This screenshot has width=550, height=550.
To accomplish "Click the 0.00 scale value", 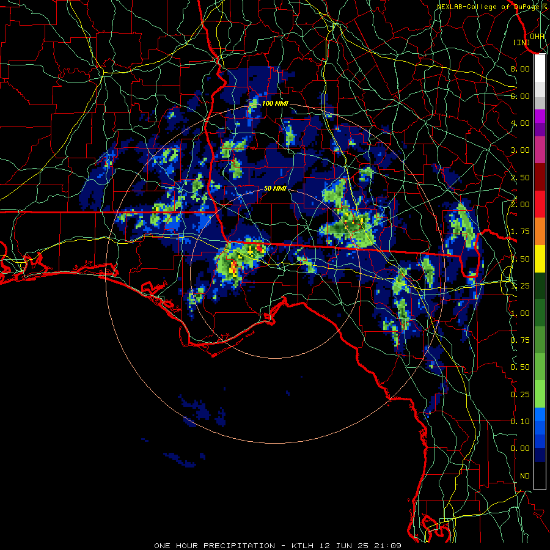I will pyautogui.click(x=520, y=449).
